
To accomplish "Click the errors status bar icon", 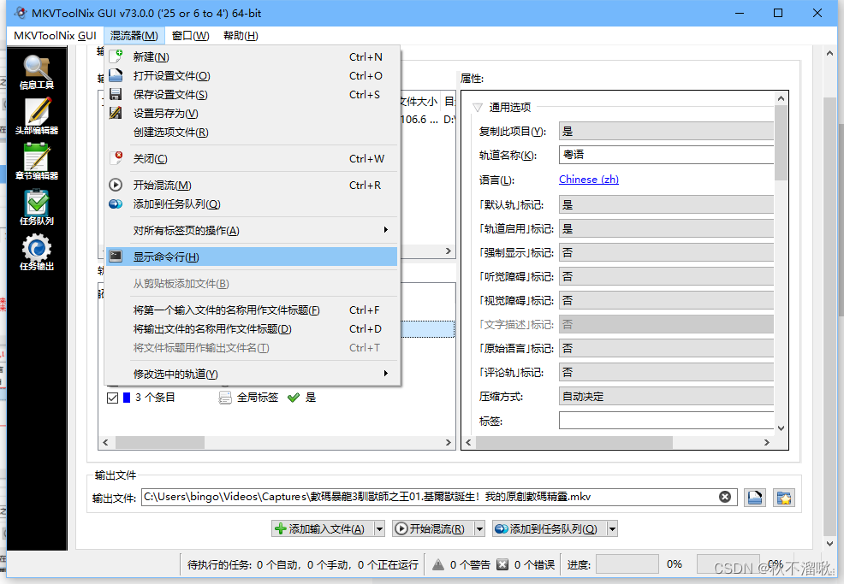I will 502,564.
